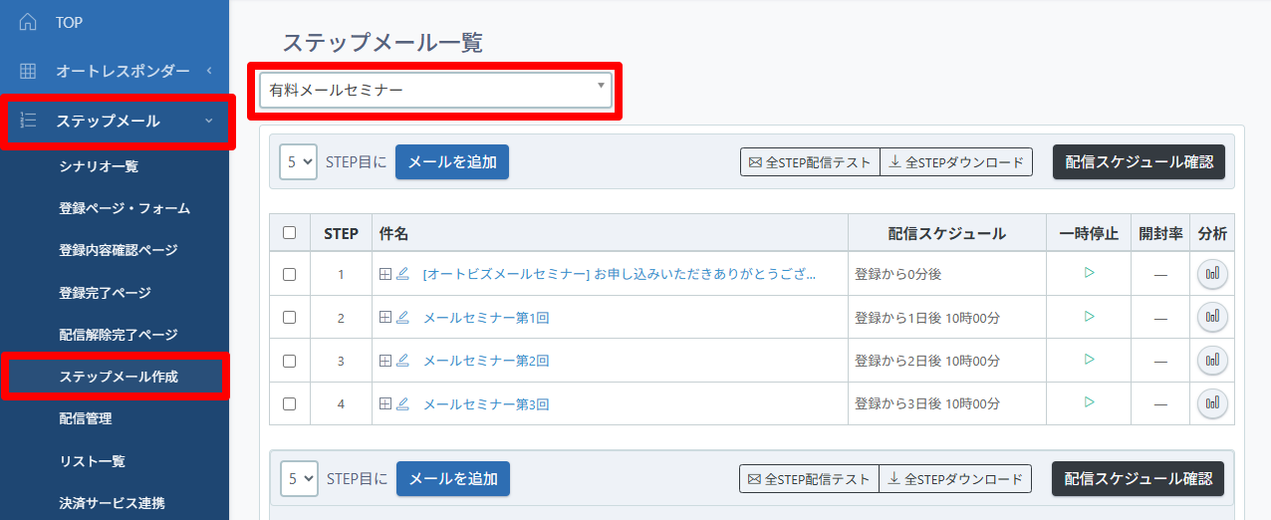Open the 有料メールセミナー scenario dropdown
Image resolution: width=1271 pixels, height=520 pixels.
tap(435, 90)
